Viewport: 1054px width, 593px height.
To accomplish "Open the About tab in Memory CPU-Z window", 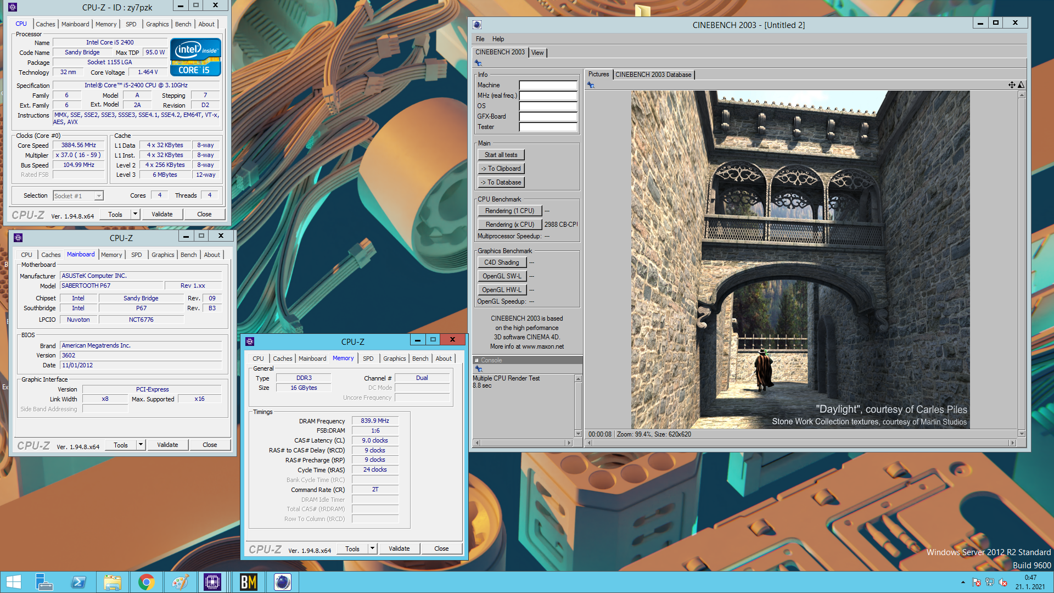I will (444, 359).
